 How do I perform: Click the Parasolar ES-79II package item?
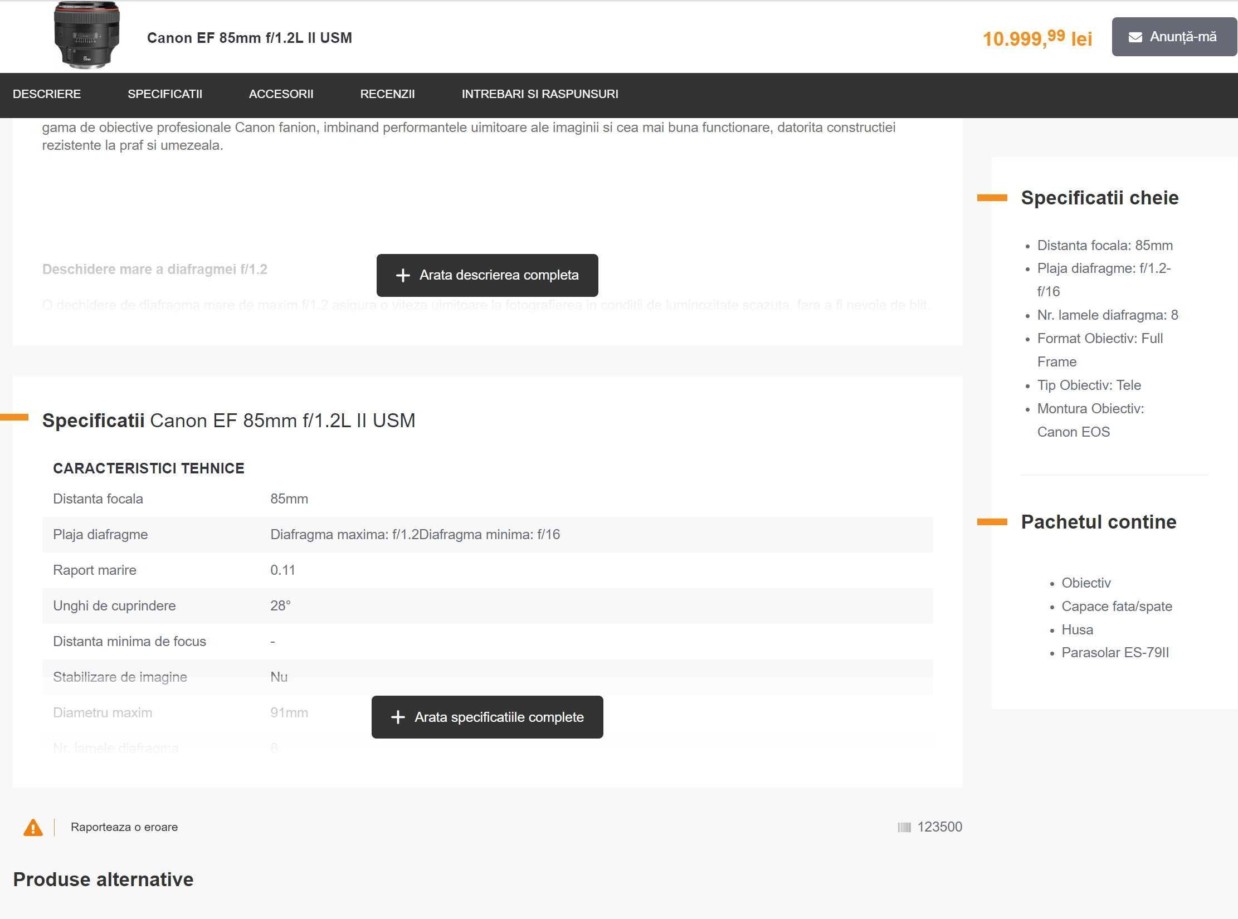click(x=1115, y=653)
